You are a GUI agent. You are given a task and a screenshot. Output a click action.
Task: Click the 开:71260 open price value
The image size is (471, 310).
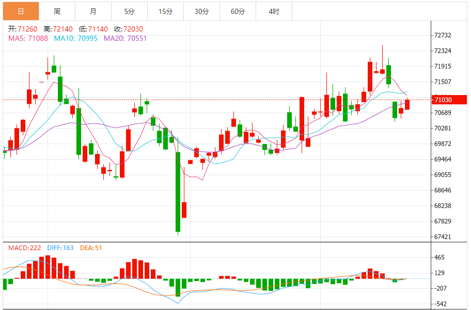(23, 29)
